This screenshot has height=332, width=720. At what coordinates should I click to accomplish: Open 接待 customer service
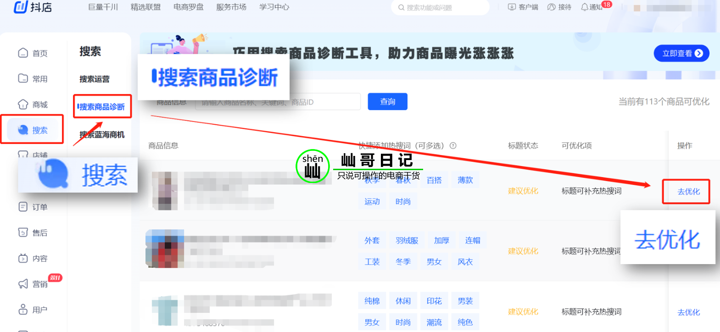[x=559, y=7]
